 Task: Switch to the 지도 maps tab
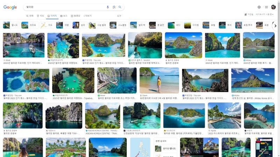[x=41, y=16]
